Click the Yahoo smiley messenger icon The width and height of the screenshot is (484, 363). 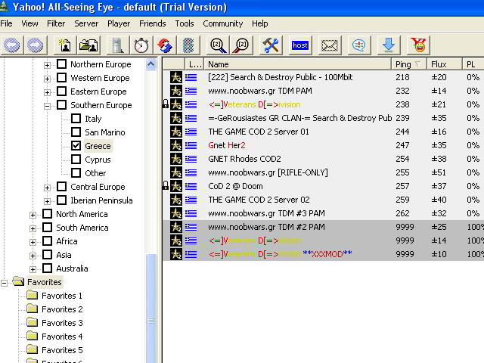418,45
